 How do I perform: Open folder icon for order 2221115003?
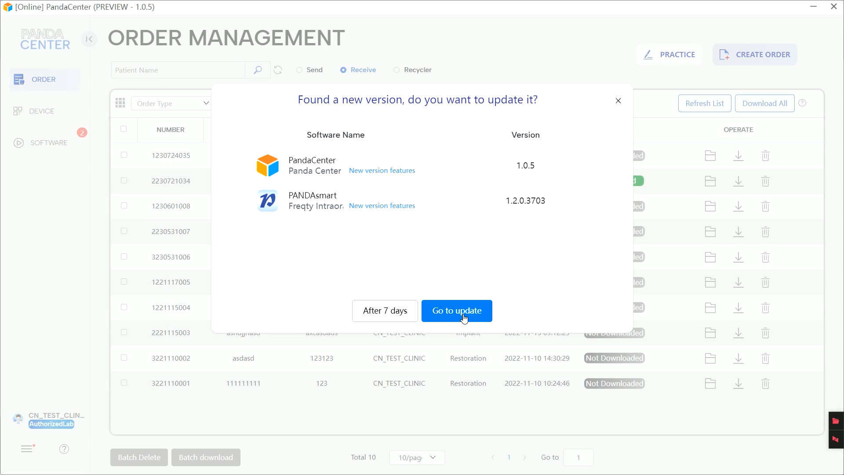pyautogui.click(x=710, y=333)
